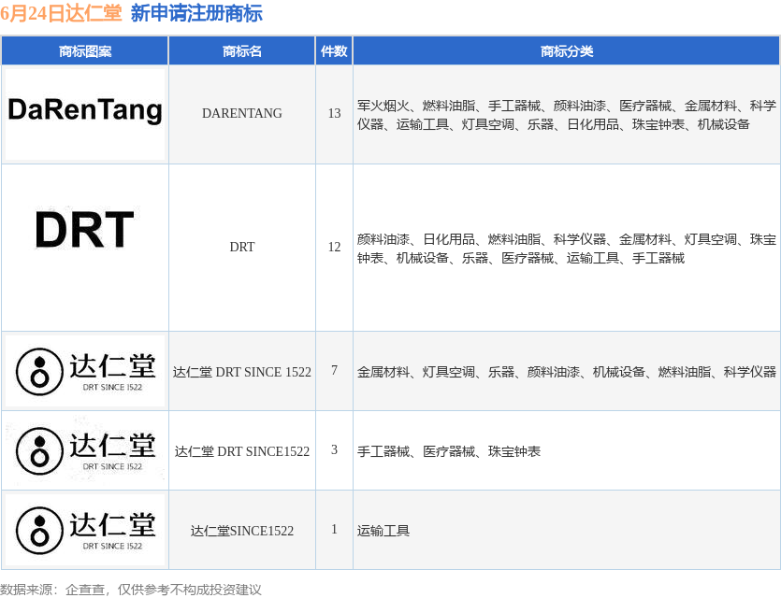Click the categories text 手工器械、医疗器械、珠宝钟表
781x598 pixels.
point(449,451)
